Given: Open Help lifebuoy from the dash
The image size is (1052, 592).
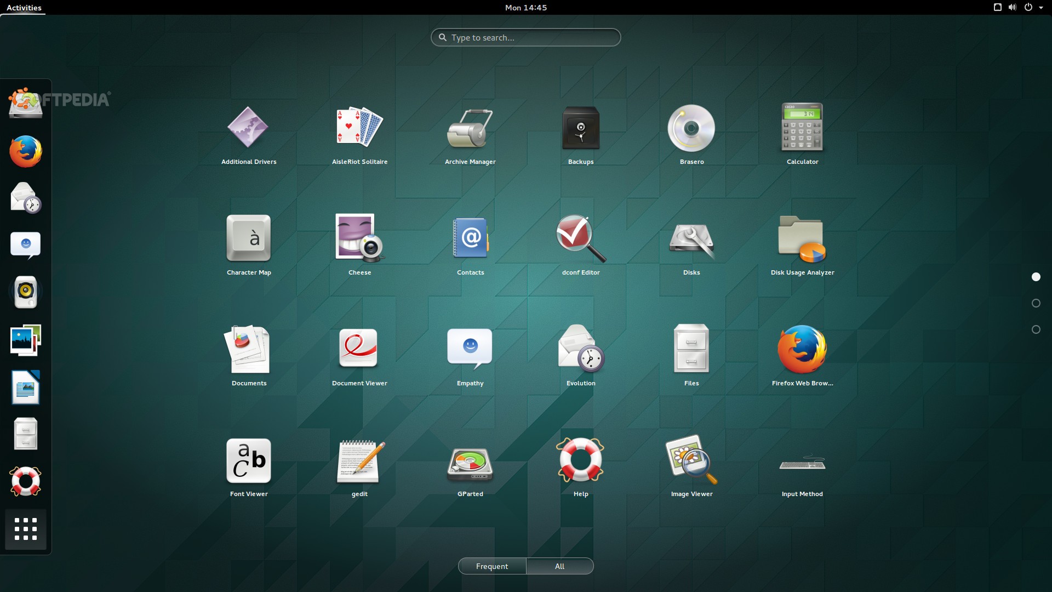Looking at the screenshot, I should click(x=26, y=481).
